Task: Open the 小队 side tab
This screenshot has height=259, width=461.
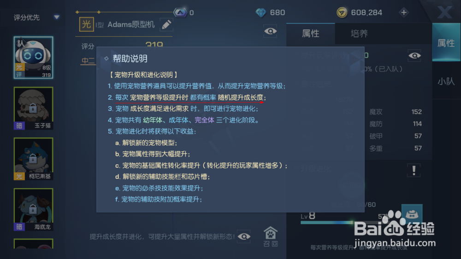Action: coord(446,81)
